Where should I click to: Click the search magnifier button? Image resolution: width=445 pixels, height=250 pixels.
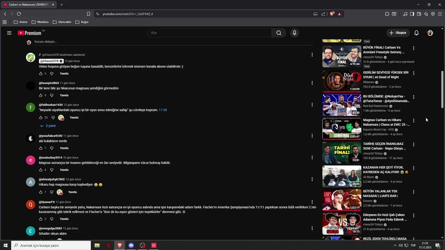pyautogui.click(x=279, y=33)
